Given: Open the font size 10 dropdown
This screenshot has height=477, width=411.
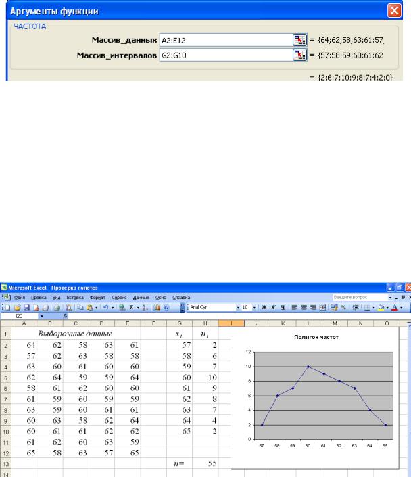Looking at the screenshot, I should (254, 308).
